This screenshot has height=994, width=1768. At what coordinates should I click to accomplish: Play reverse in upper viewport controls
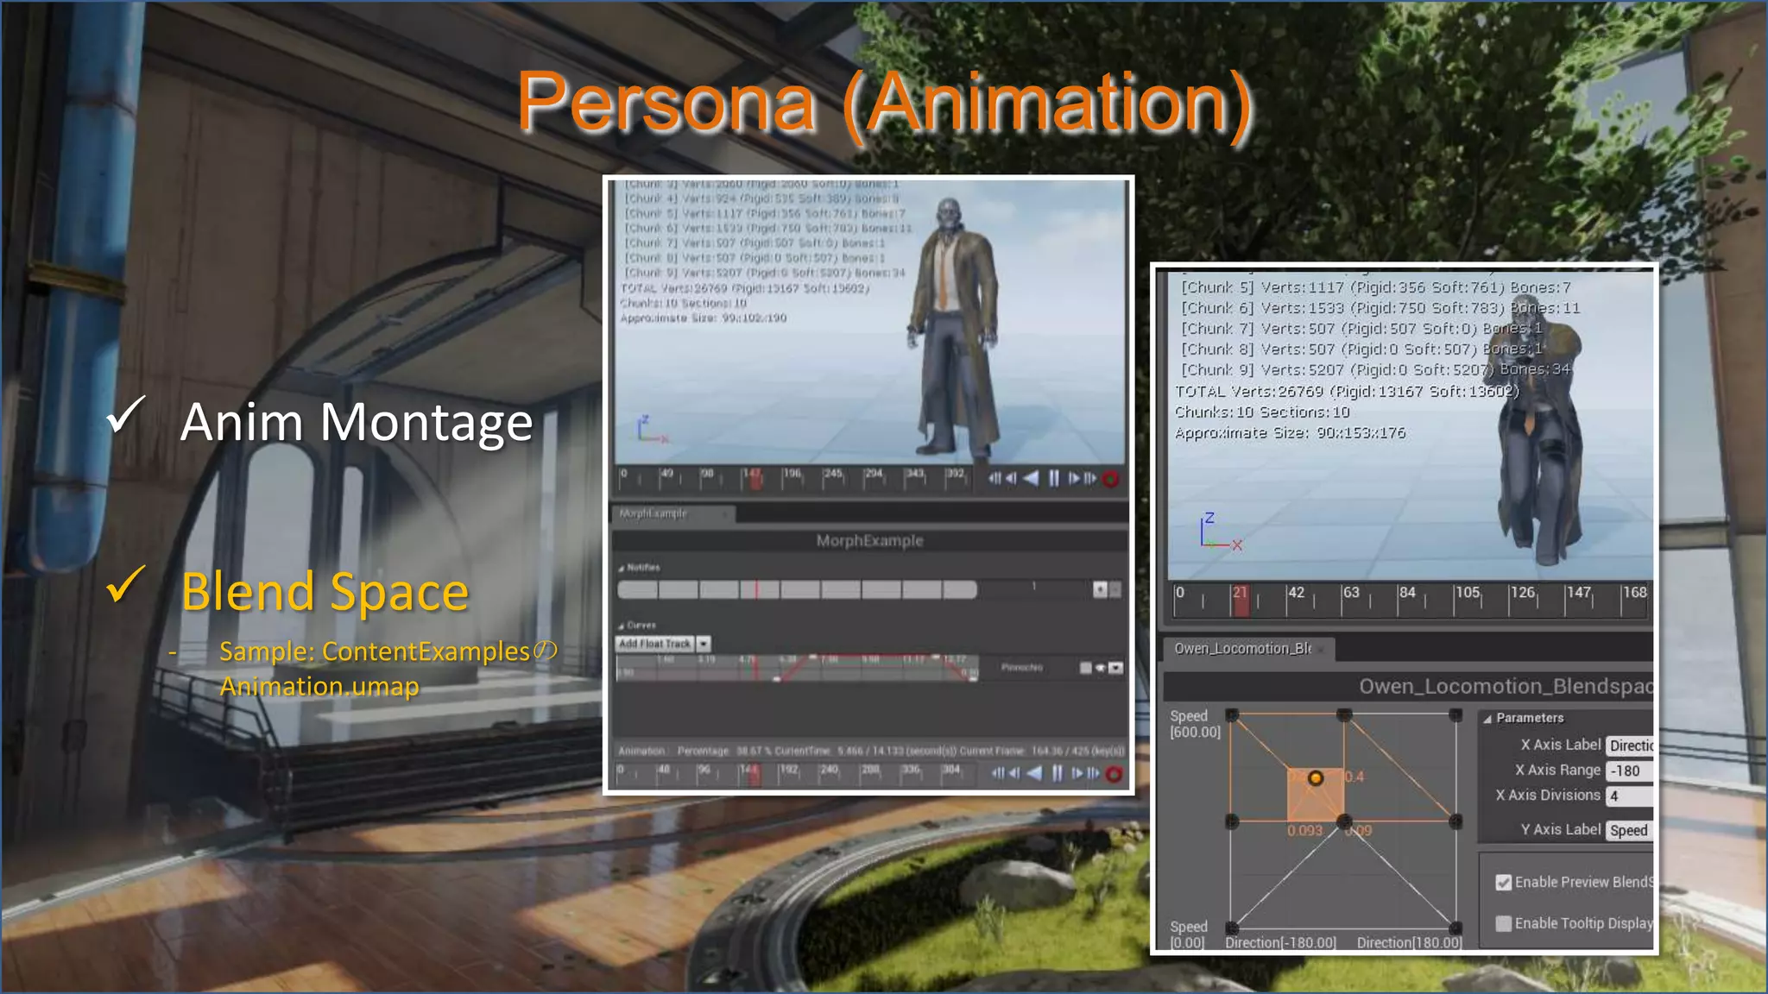point(1031,478)
